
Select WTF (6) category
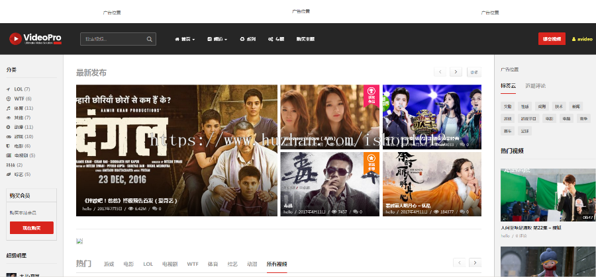click(x=19, y=99)
